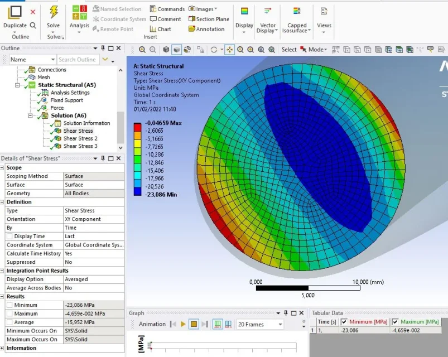This screenshot has width=448, height=357.
Task: Click the rotate view icon
Action: (x=214, y=50)
